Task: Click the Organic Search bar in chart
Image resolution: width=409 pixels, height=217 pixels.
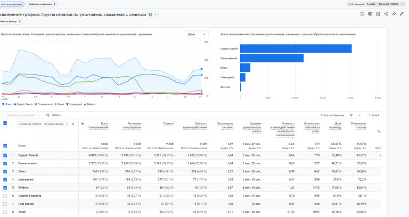Action: (296, 49)
